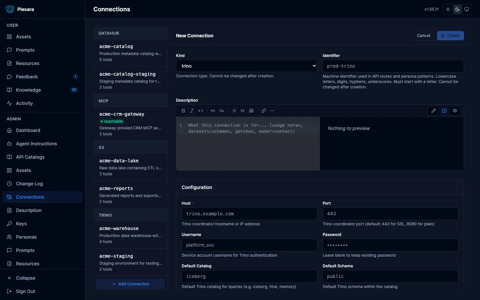Open admin Dashboard in sidebar

pyautogui.click(x=42, y=130)
